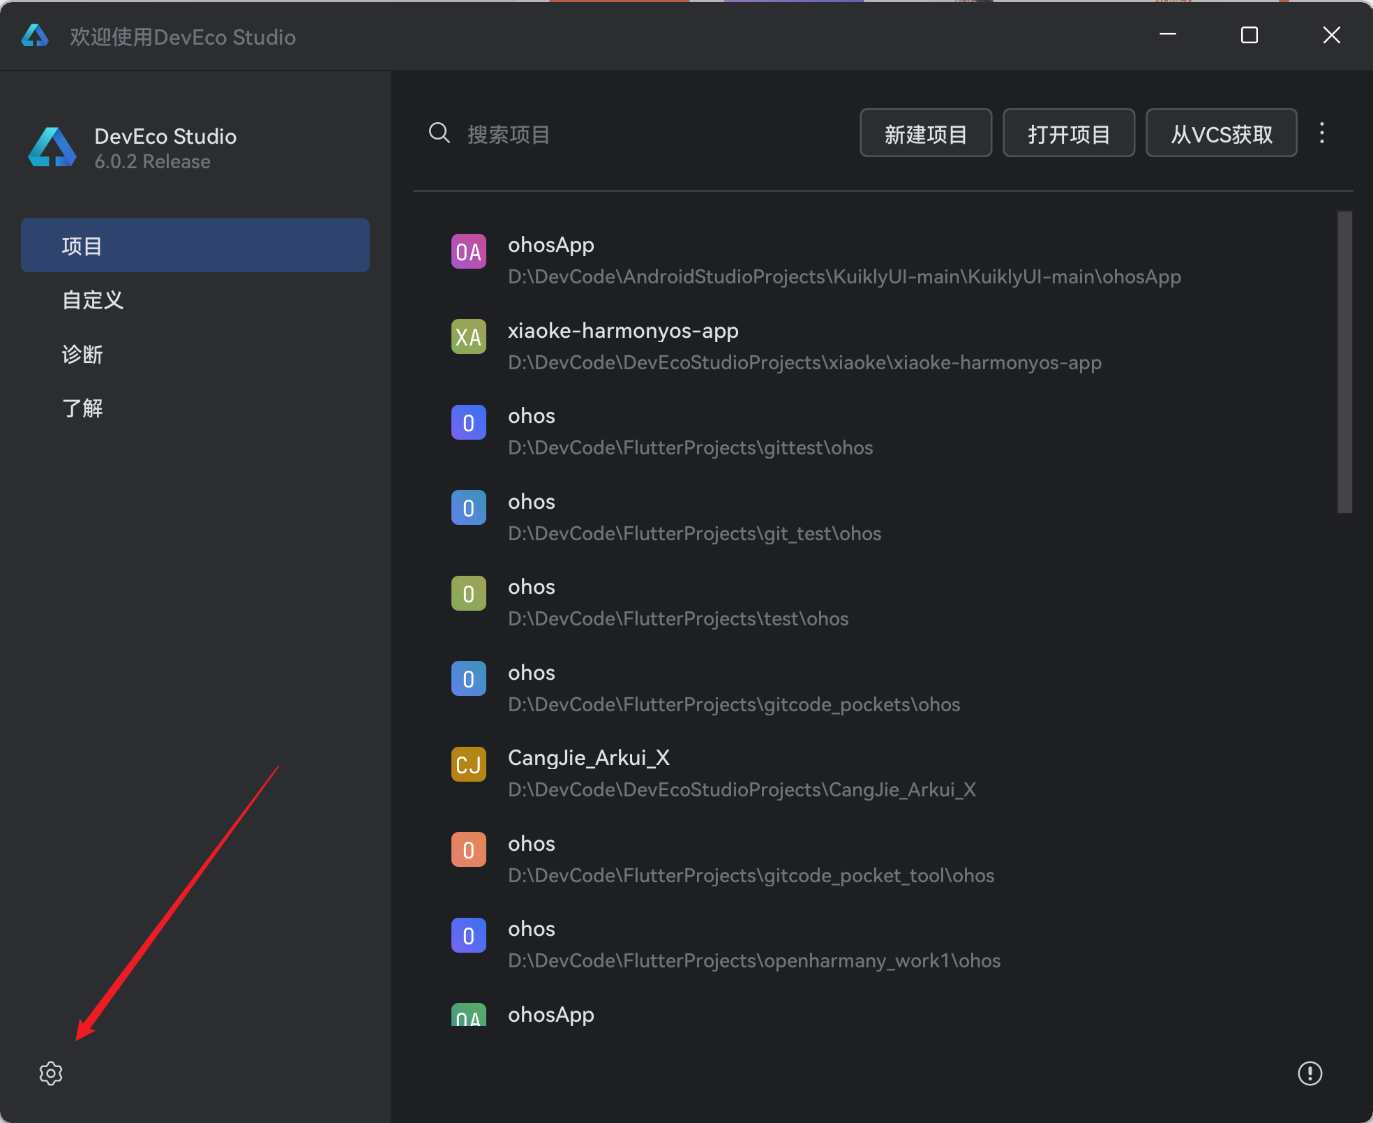This screenshot has height=1123, width=1373.
Task: Click the pink OA project icon
Action: (x=469, y=251)
